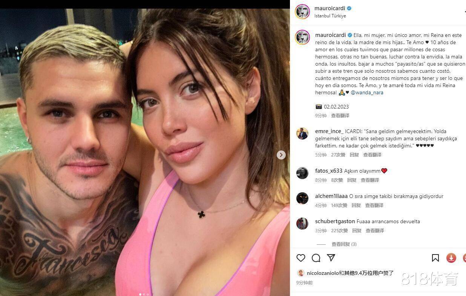Open schubertgaston commenter avatar
This screenshot has height=296, width=466.
point(302,224)
